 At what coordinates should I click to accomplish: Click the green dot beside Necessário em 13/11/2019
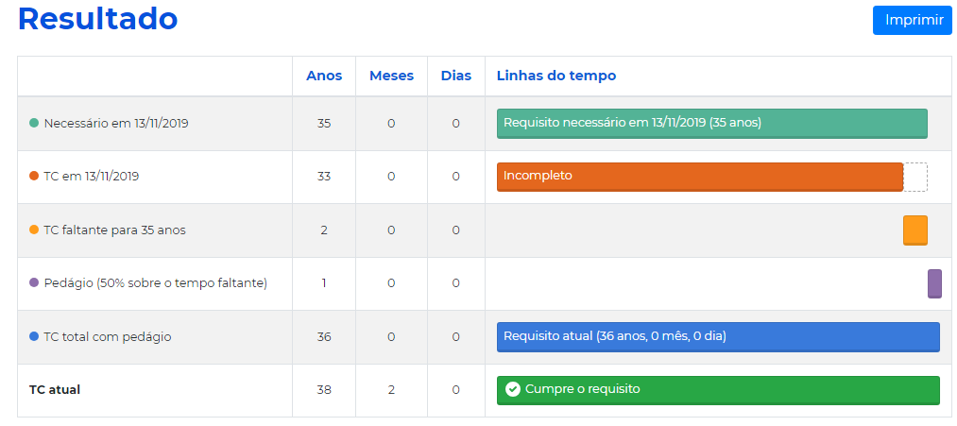pyautogui.click(x=34, y=124)
